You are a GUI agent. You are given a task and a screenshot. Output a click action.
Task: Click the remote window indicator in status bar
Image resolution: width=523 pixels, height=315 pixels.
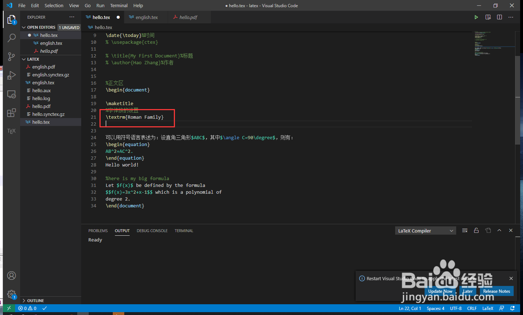coord(9,308)
